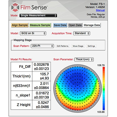Click the Open Data button

(x=75, y=25)
